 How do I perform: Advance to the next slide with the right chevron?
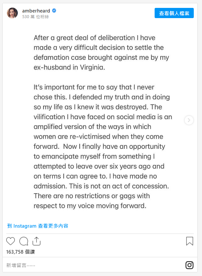point(189,120)
